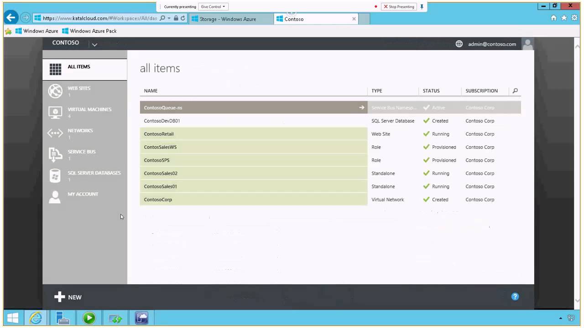Screen dimensions: 584x328
Task: Click the green play taskbar icon
Action: click(89, 318)
